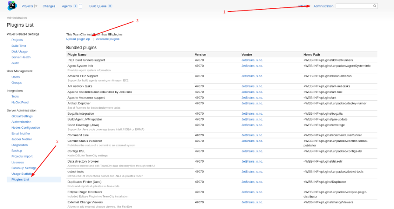Open NuGet Feed under Integrations

pos(19,102)
